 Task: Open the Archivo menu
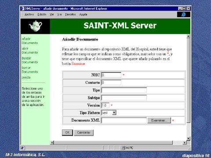coord(29,14)
